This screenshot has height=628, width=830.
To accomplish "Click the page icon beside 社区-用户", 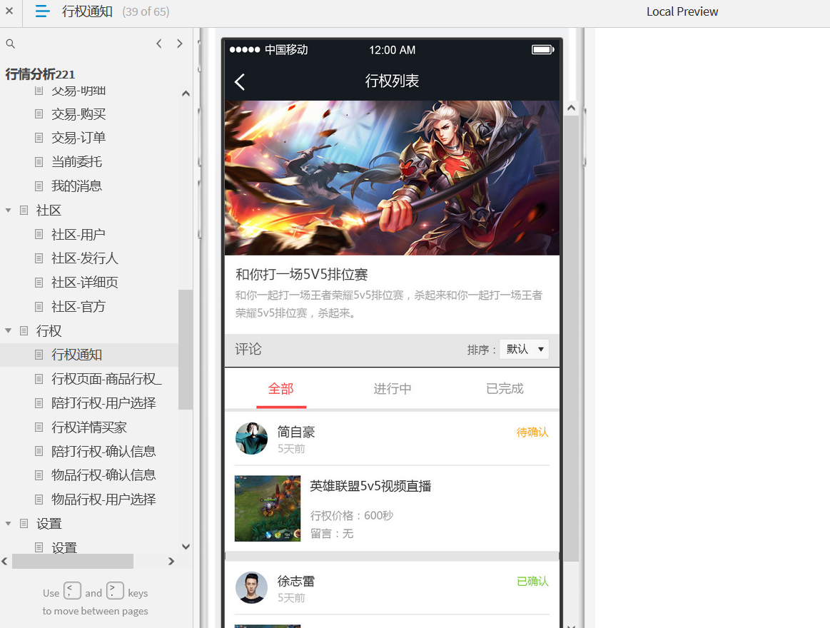I will 39,234.
